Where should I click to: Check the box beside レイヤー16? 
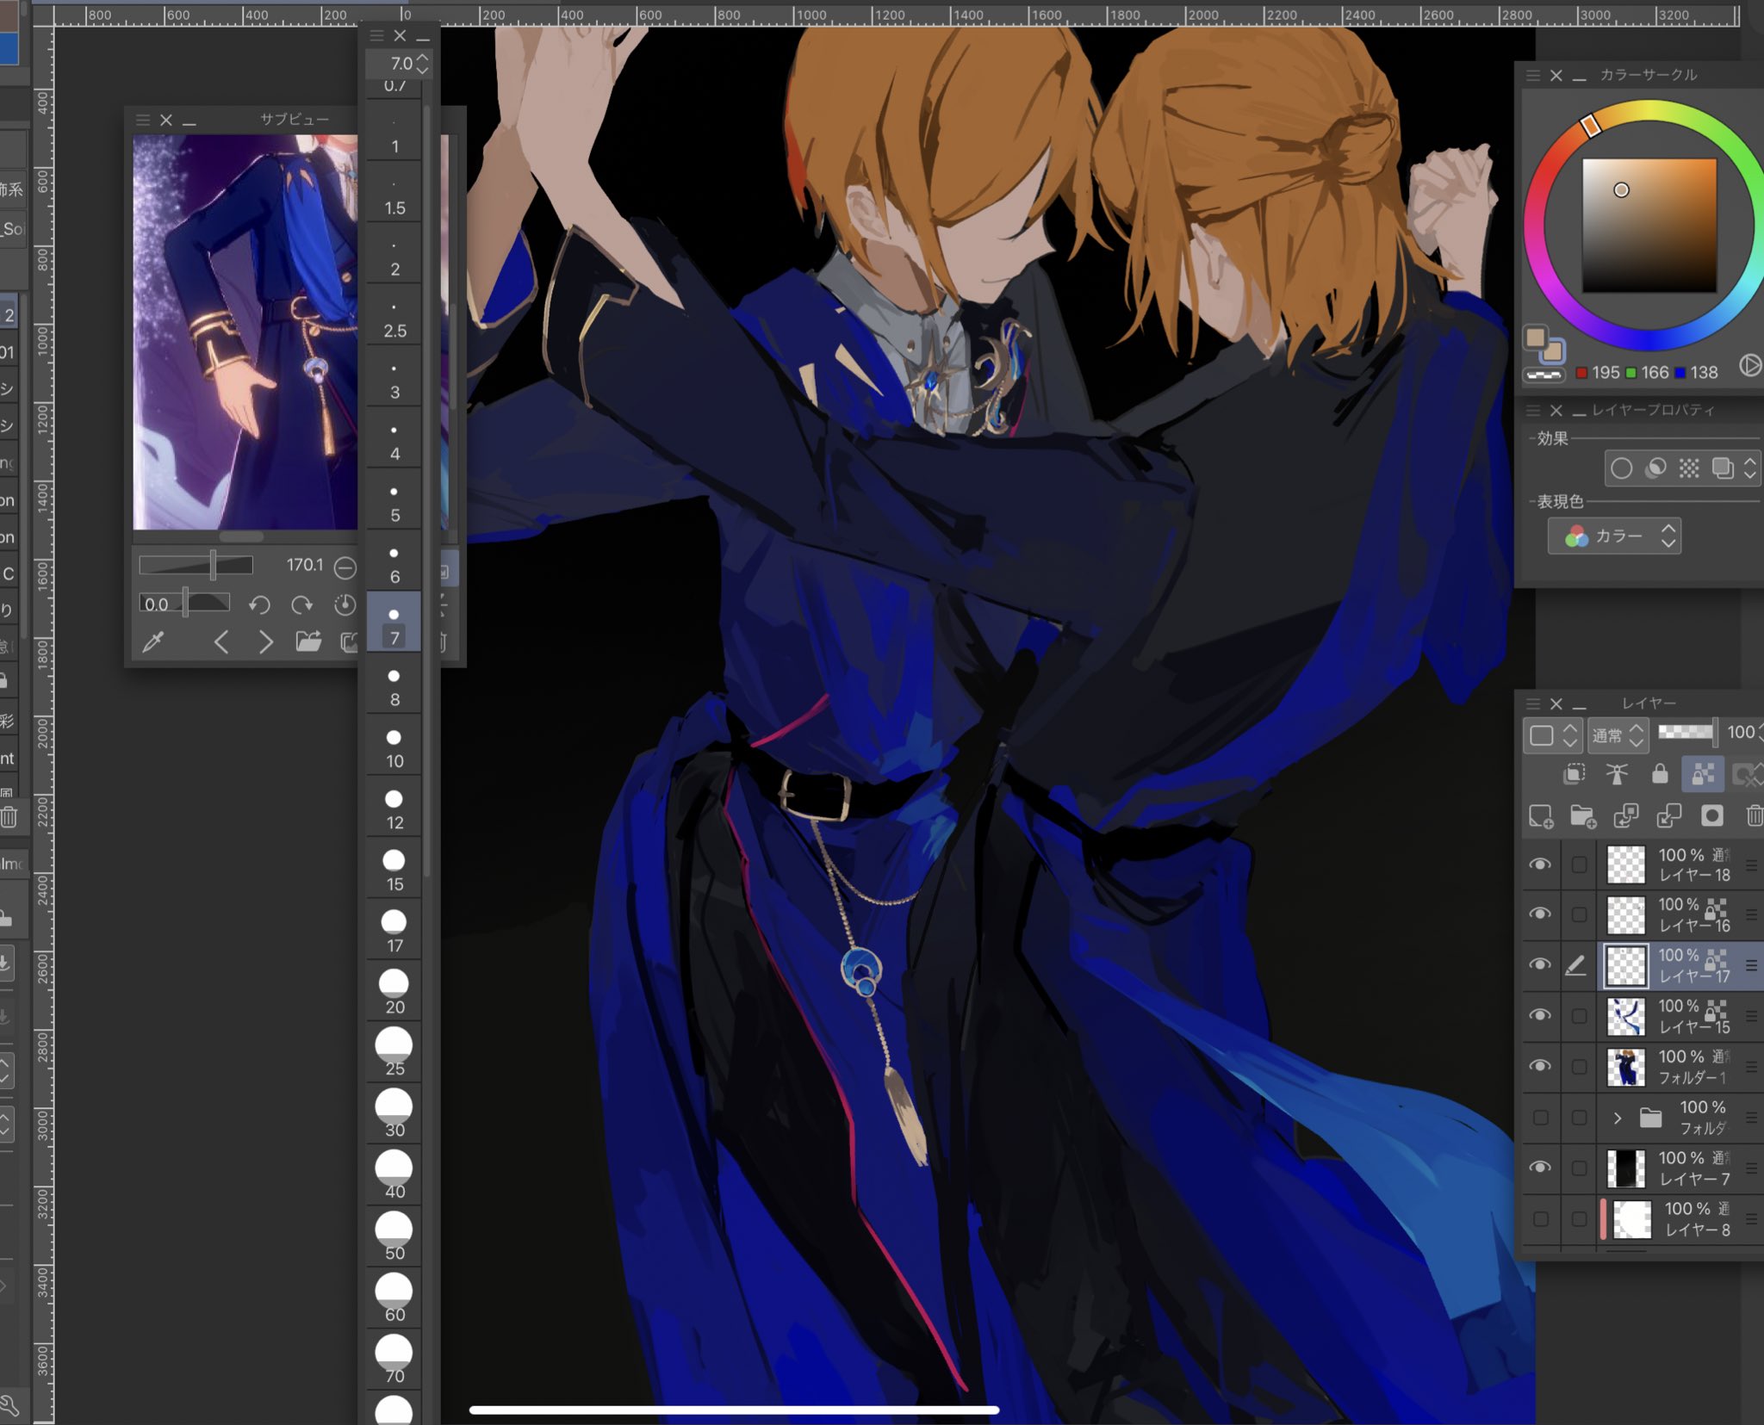[1578, 914]
